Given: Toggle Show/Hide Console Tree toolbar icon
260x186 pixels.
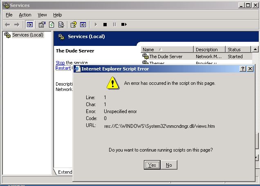Looking at the screenshot, I should pyautogui.click(x=30, y=25).
